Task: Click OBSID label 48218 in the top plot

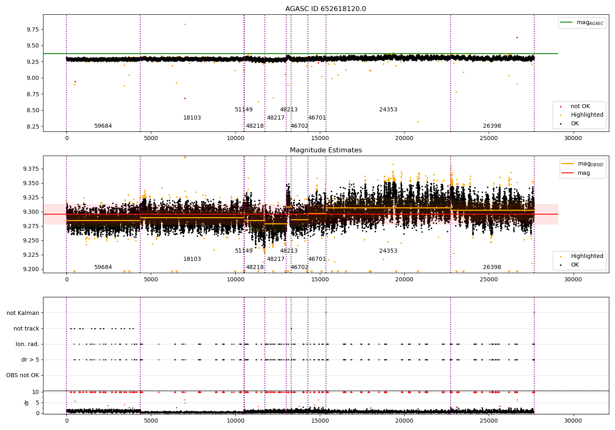Action: (255, 126)
